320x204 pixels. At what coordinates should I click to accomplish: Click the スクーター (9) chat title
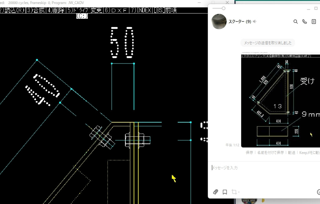[x=240, y=22]
